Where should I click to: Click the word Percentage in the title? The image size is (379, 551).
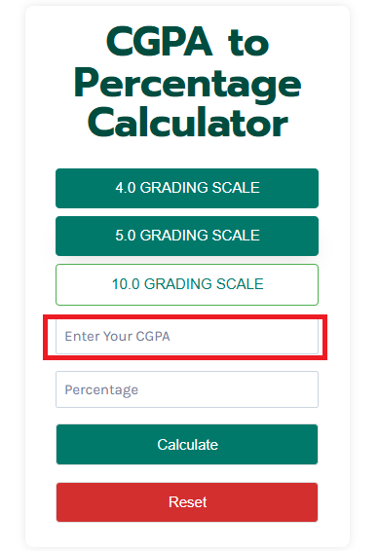coord(187,85)
